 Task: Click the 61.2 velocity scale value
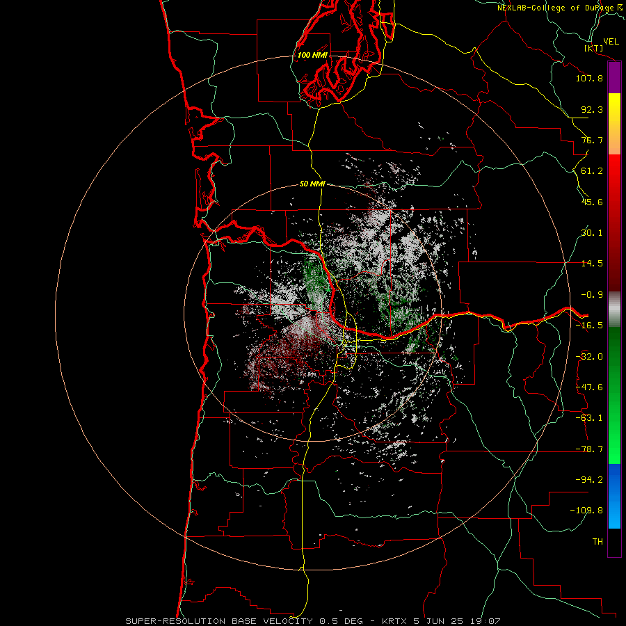click(592, 171)
